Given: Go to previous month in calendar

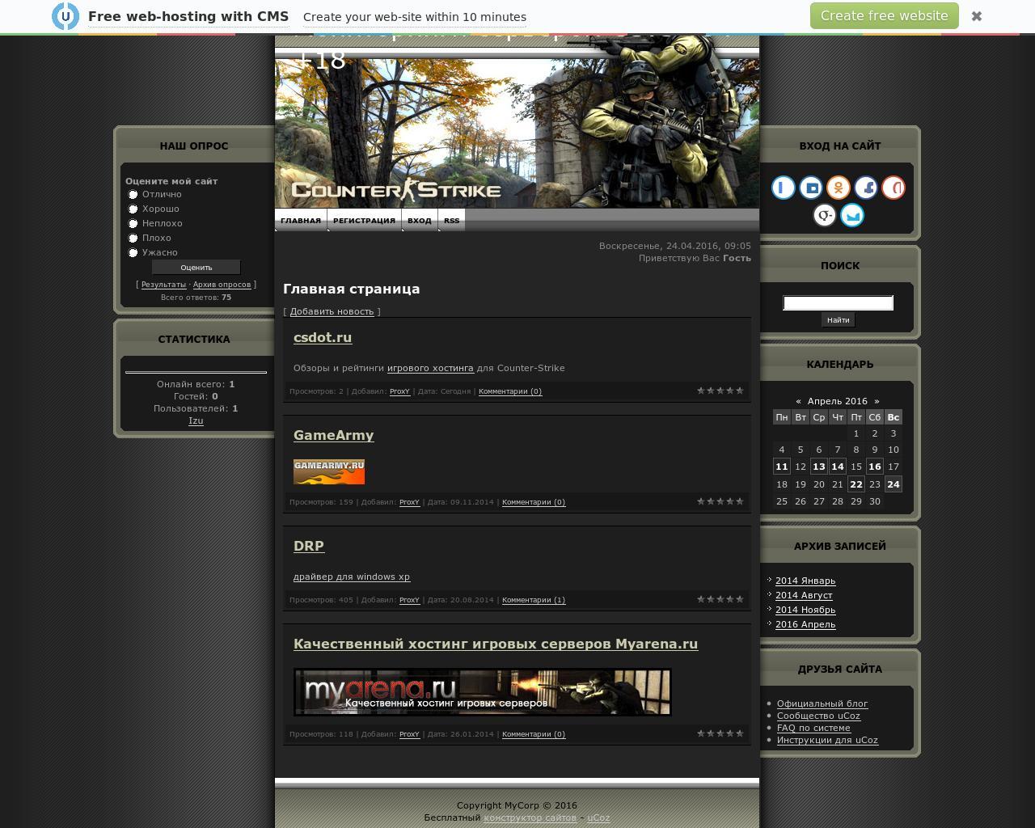Looking at the screenshot, I should click(x=798, y=401).
